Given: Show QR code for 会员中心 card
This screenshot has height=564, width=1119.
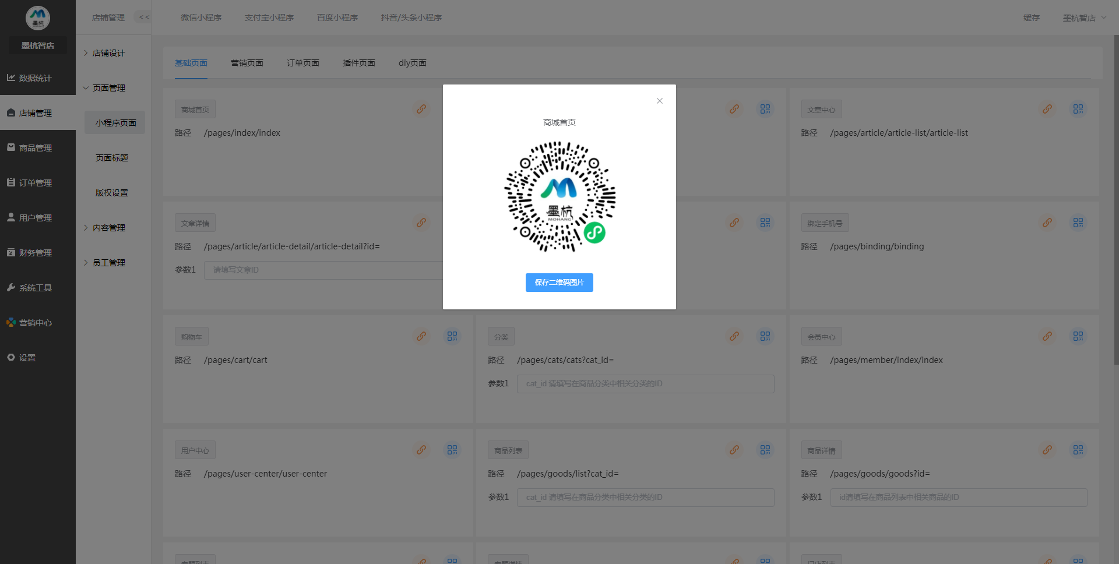Looking at the screenshot, I should pyautogui.click(x=1078, y=336).
